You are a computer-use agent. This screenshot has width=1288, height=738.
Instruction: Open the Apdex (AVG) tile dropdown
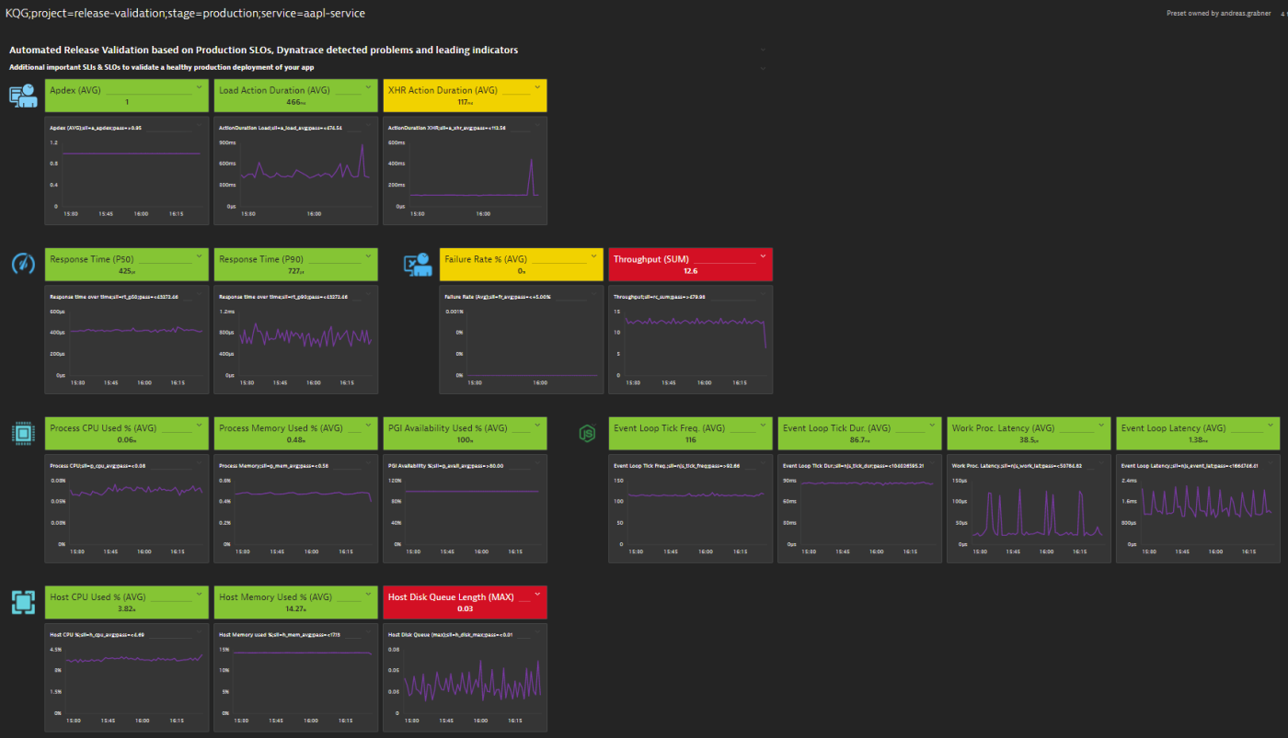tap(200, 85)
